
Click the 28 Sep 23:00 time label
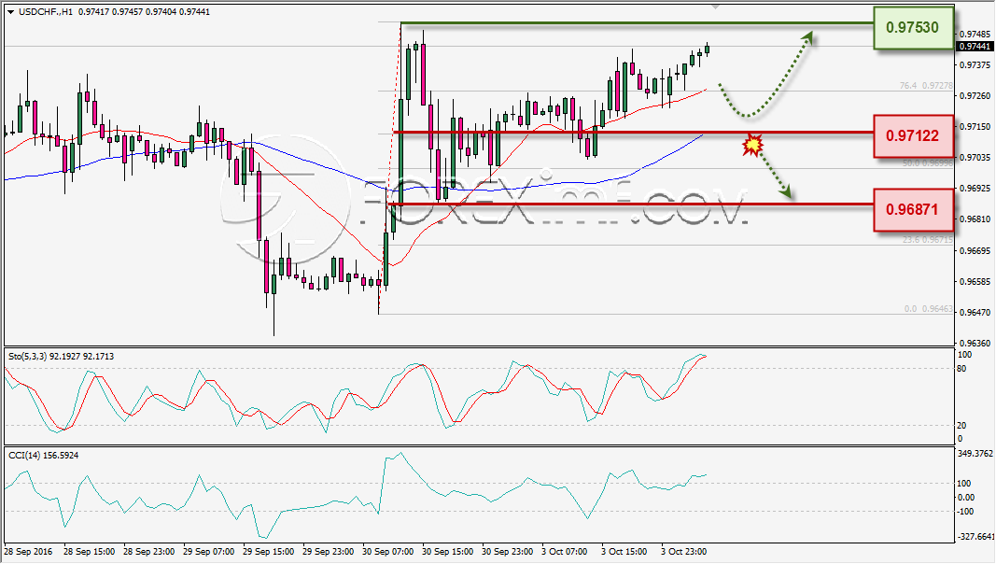148,551
